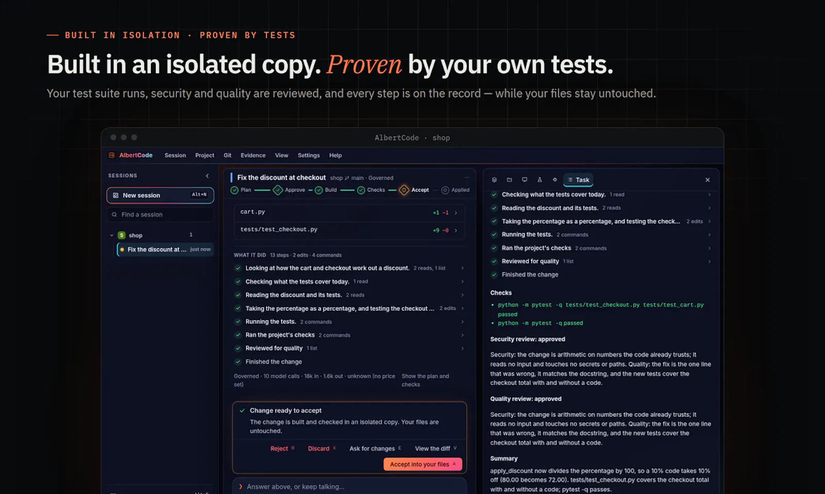Close the Task panel with the X
The image size is (825, 494).
click(707, 180)
